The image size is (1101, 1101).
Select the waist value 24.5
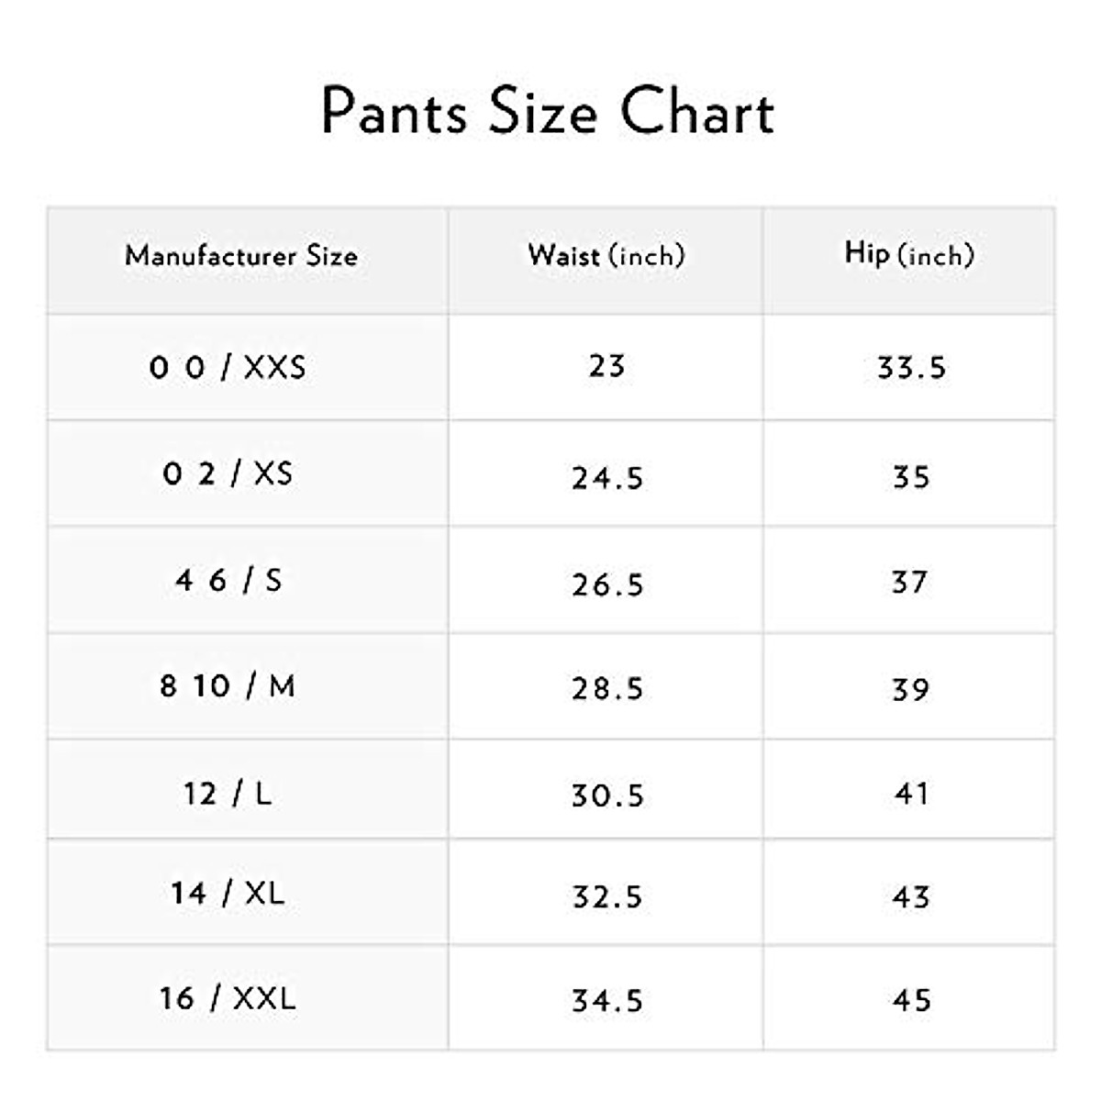pyautogui.click(x=607, y=478)
